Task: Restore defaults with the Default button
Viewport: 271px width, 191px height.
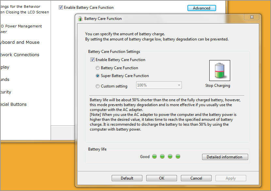Action: (x=127, y=178)
